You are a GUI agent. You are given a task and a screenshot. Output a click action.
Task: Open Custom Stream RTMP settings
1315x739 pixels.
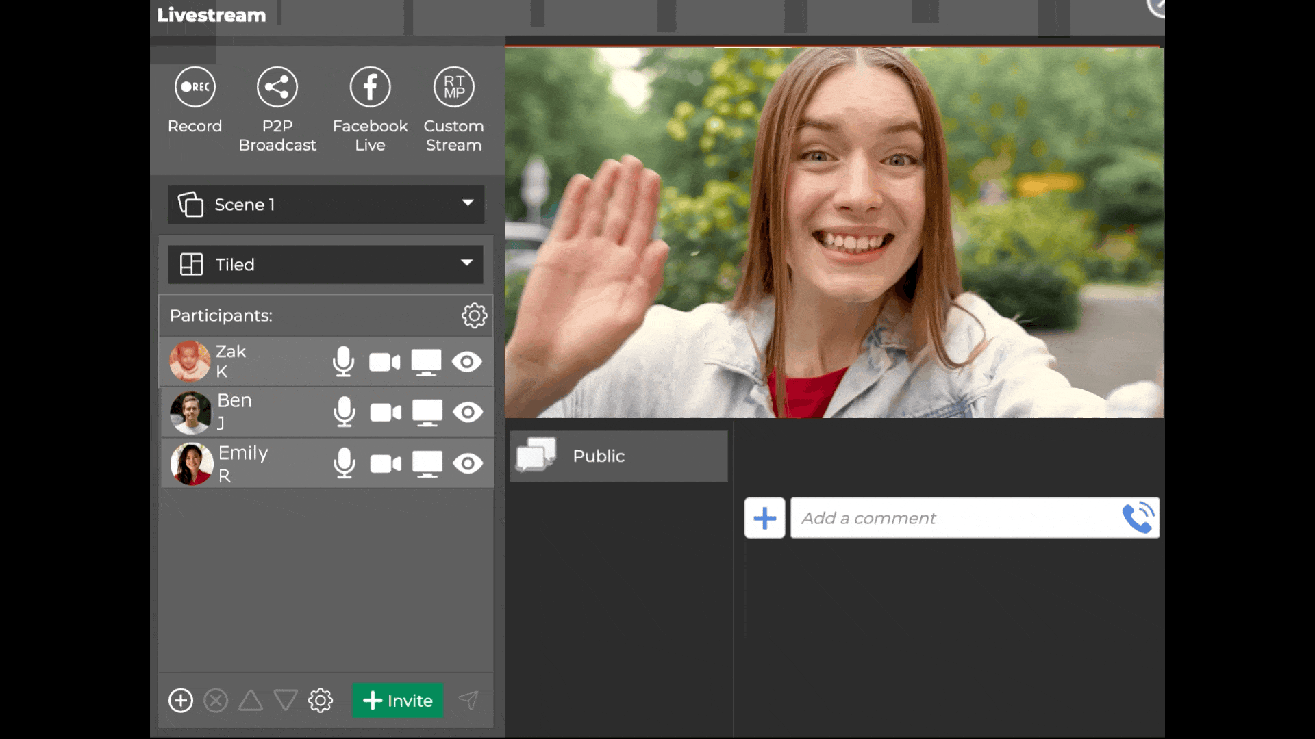click(x=453, y=87)
